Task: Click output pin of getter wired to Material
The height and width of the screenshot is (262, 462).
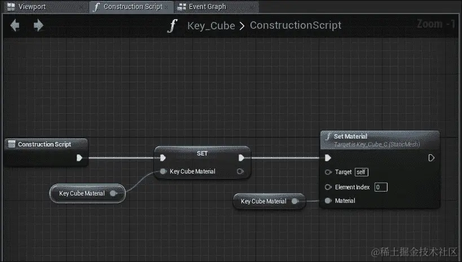Action: 294,201
